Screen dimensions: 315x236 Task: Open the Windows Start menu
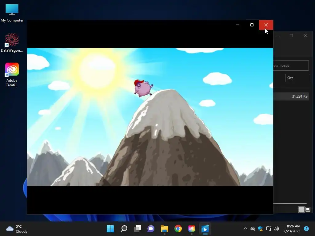point(110,229)
